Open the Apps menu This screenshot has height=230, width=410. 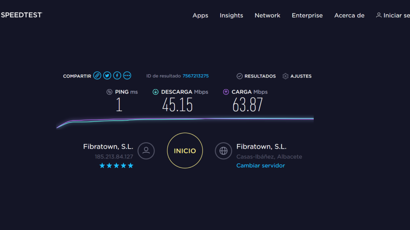[x=200, y=15]
